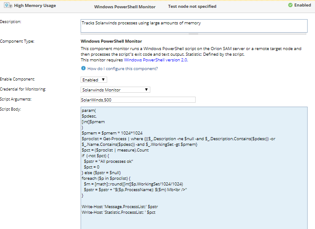Click the script line '} else {$pstr = $null}'
The height and width of the screenshot is (229, 315).
tap(101, 173)
